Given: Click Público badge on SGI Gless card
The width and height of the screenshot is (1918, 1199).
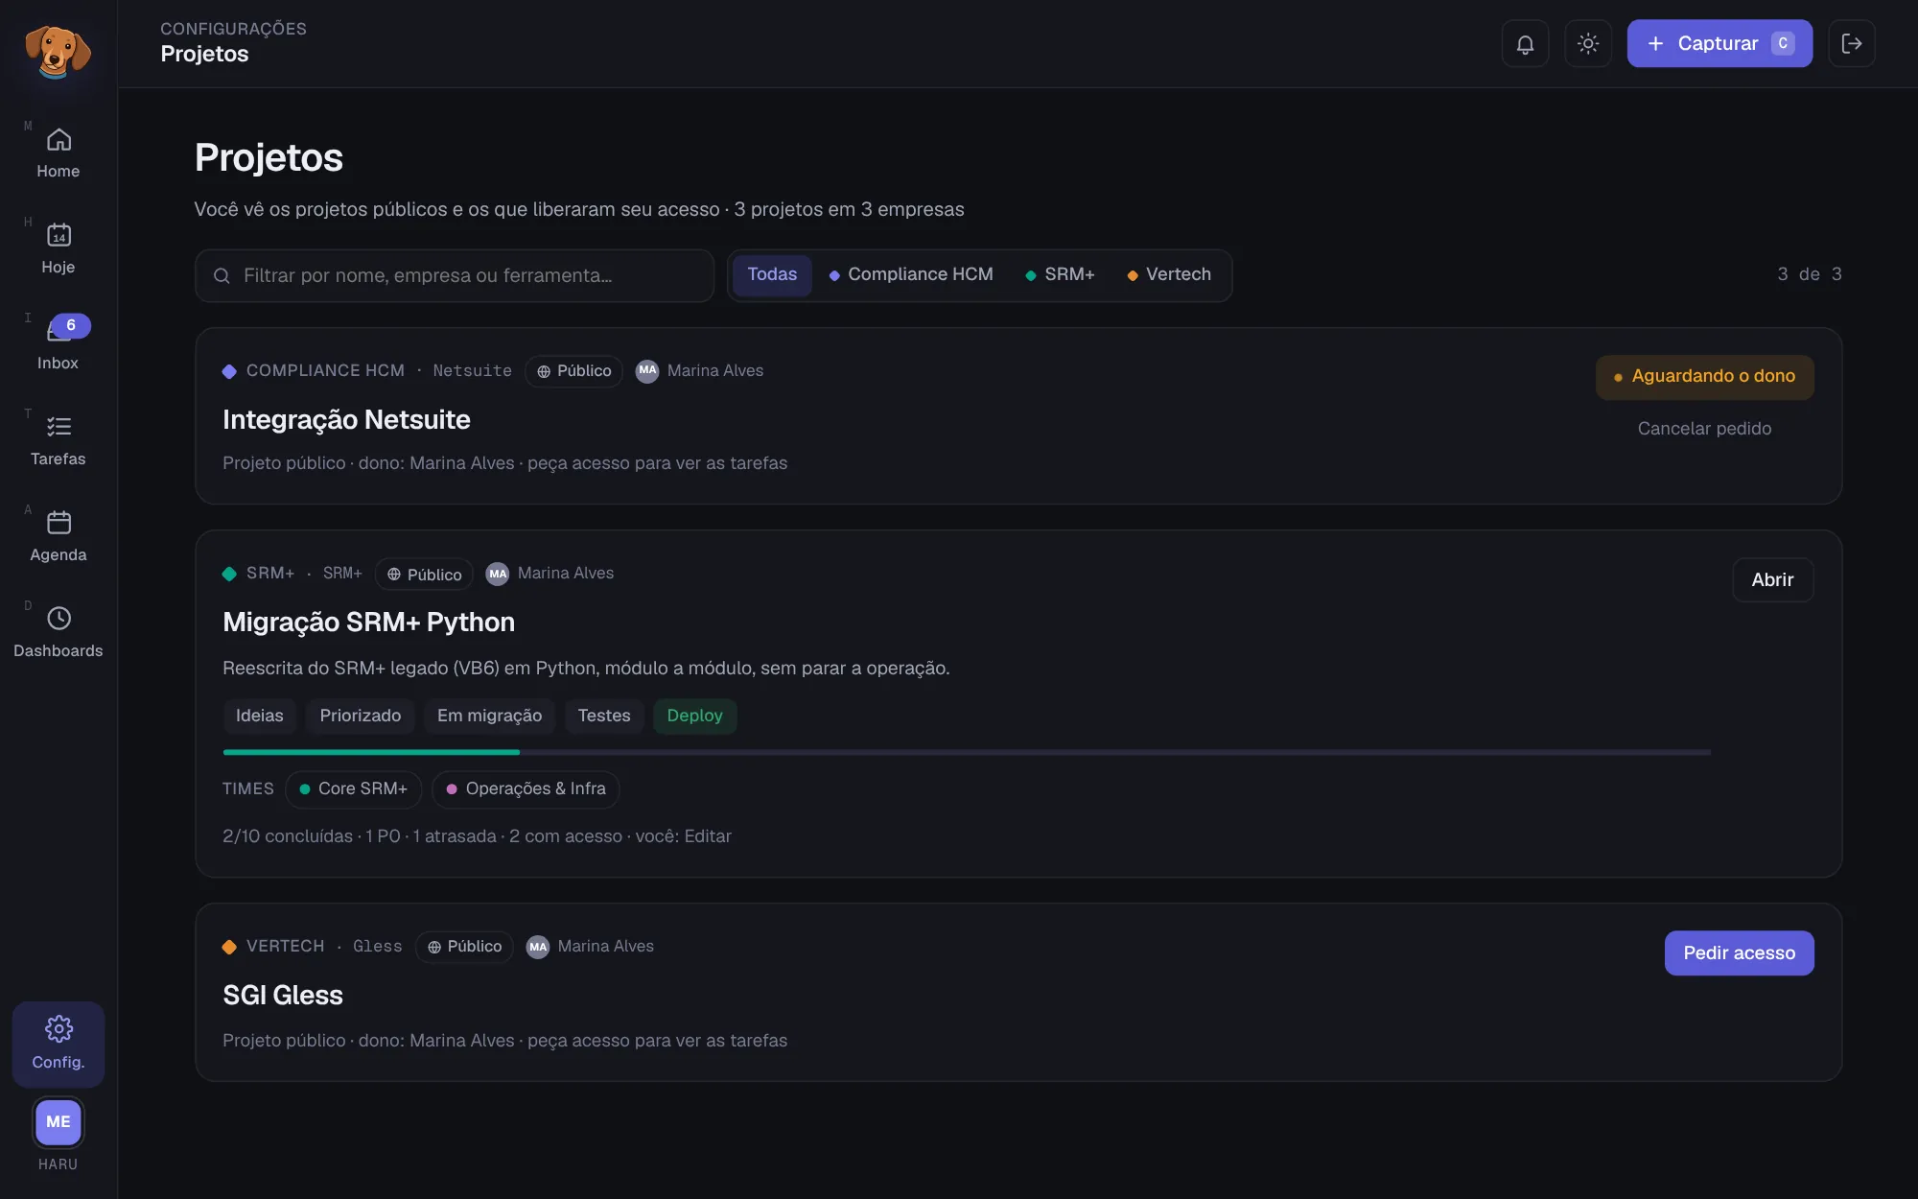Looking at the screenshot, I should (x=464, y=947).
